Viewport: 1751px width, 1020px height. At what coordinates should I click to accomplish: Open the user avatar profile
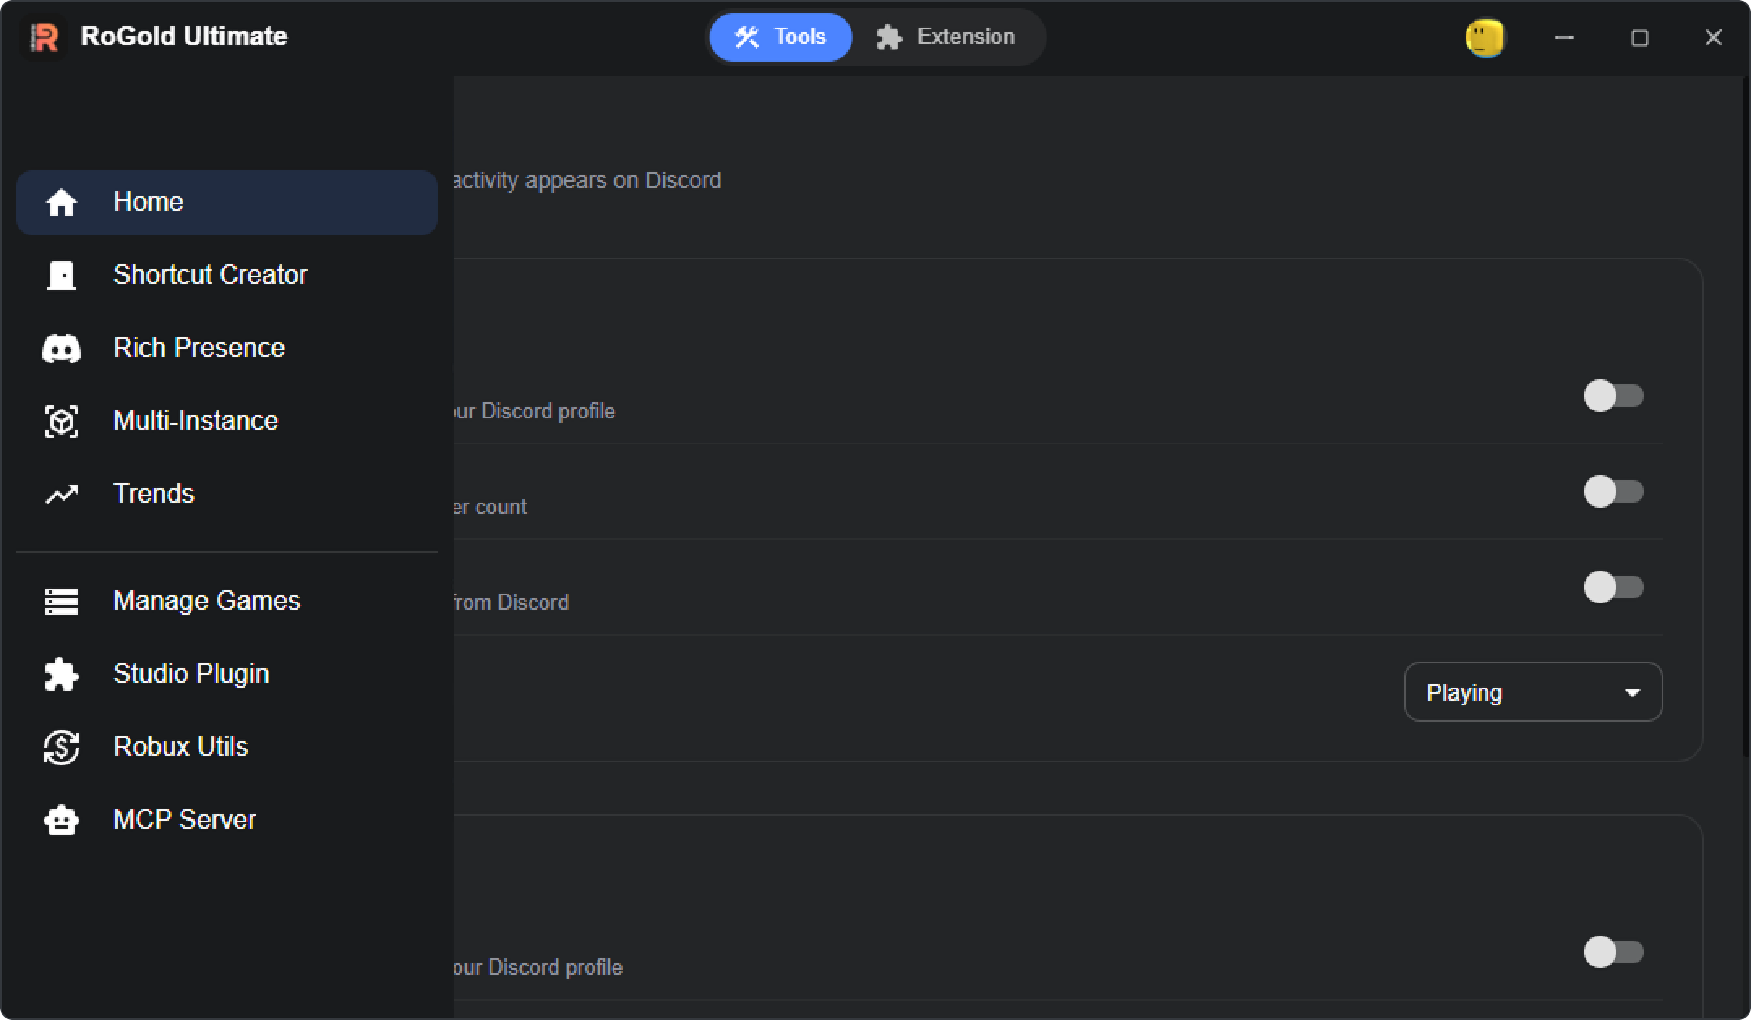pyautogui.click(x=1485, y=37)
